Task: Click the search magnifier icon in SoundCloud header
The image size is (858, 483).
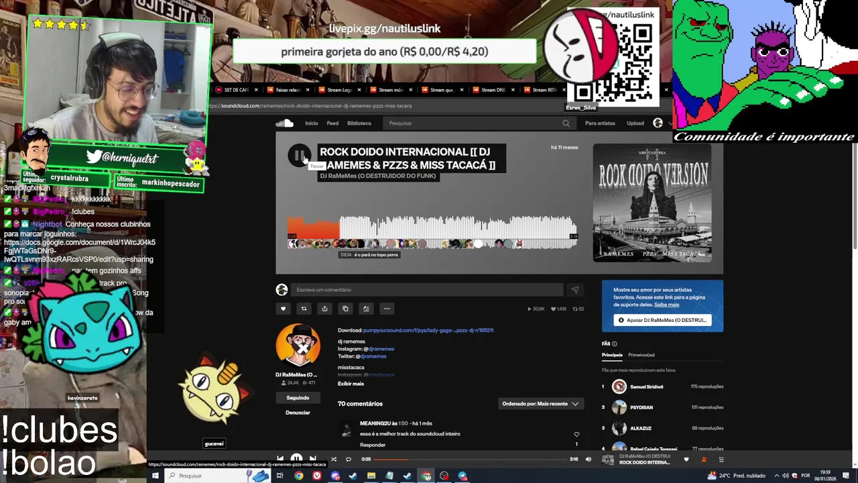Action: [566, 123]
